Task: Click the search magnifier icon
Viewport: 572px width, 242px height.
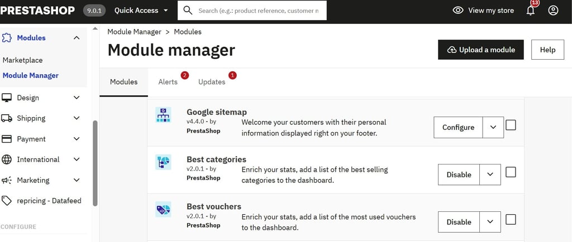Action: 188,11
